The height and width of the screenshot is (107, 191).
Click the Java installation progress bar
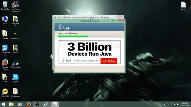click(x=90, y=36)
